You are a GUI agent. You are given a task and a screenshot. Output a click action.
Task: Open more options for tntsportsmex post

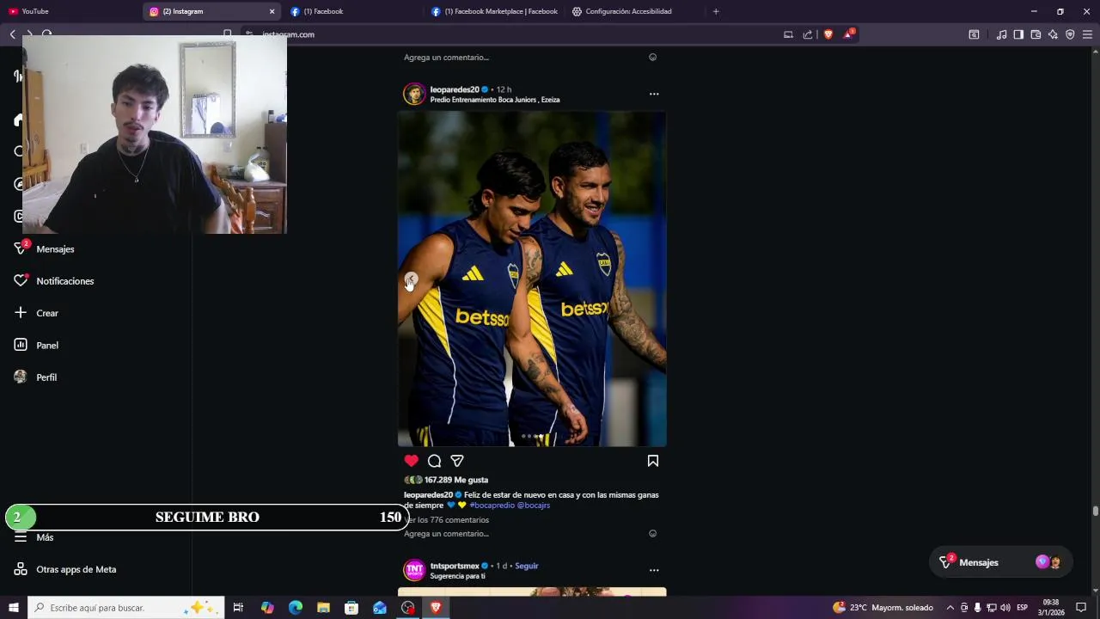(x=654, y=570)
